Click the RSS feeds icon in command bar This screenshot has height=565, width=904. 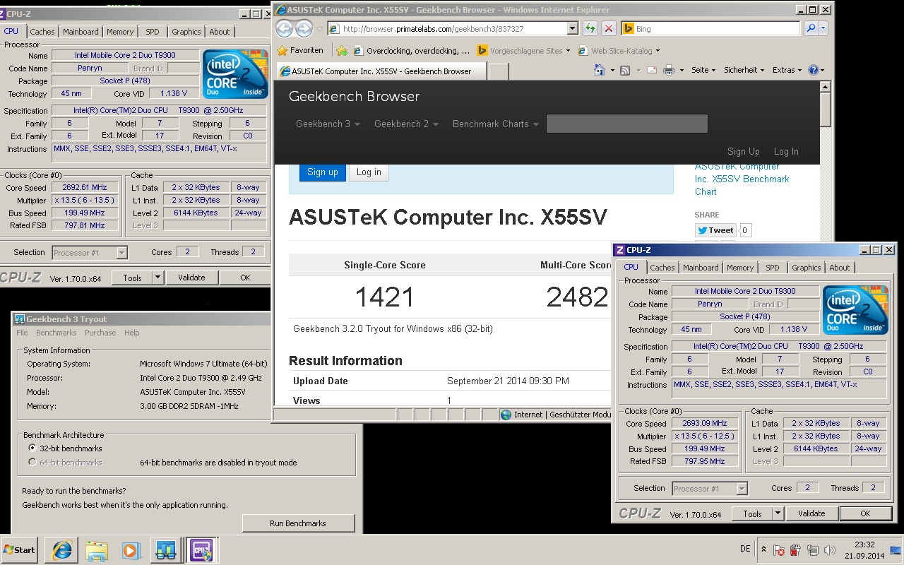tap(625, 70)
